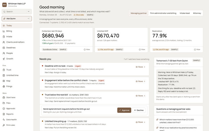Open the Files folder icon
This screenshot has height=131, width=209.
pyautogui.click(x=4, y=103)
